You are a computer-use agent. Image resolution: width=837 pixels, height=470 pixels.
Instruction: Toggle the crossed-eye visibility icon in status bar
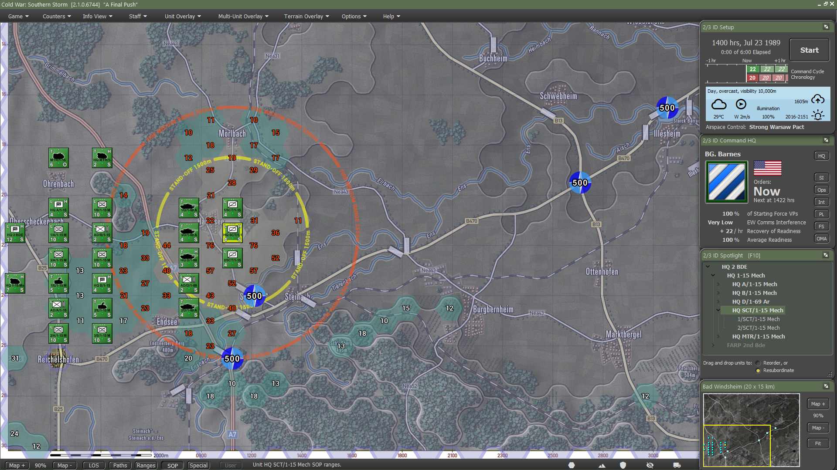(x=650, y=465)
